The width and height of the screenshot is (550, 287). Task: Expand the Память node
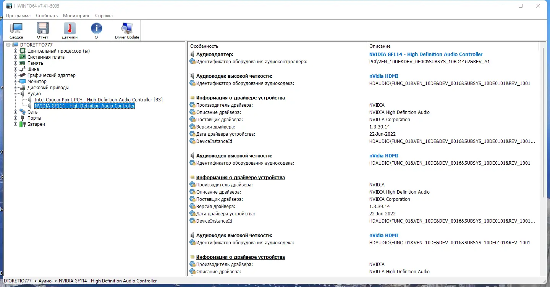[16, 63]
